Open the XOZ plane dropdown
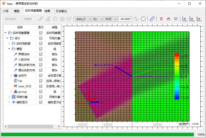 pyautogui.click(x=111, y=19)
